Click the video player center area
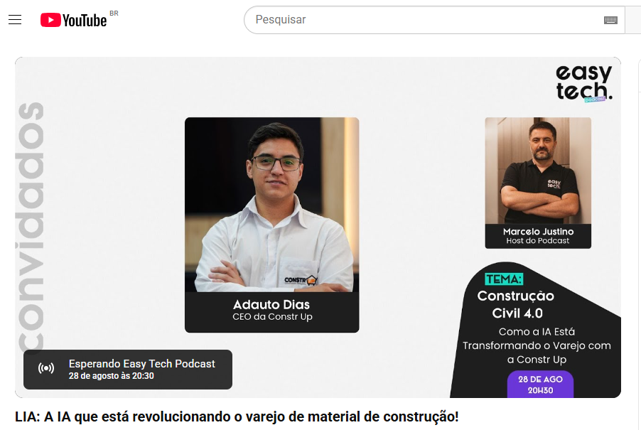The image size is (641, 430). [318, 227]
